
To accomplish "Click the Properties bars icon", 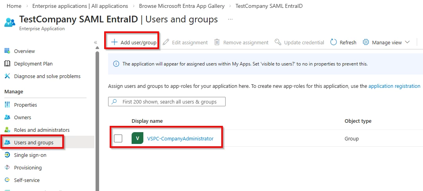I will click(7, 105).
